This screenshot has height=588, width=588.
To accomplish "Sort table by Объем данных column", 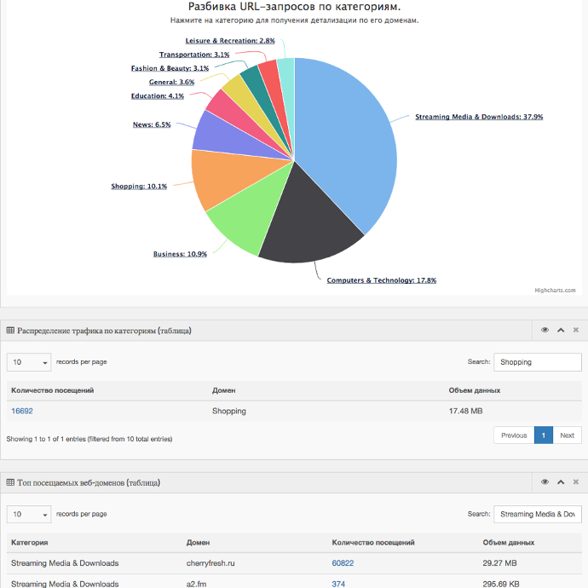I will pyautogui.click(x=475, y=390).
